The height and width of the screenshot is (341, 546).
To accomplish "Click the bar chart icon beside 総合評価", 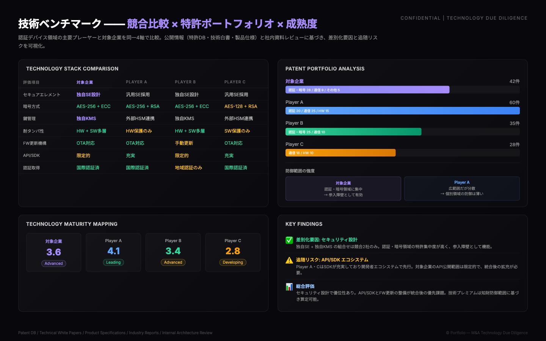I will (289, 287).
